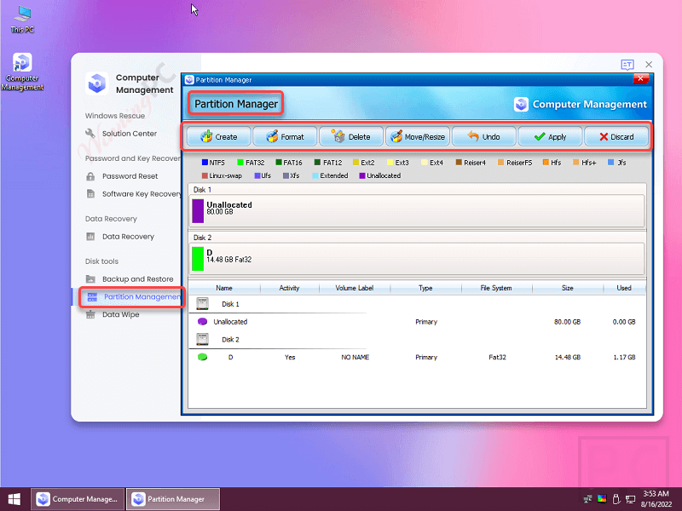
Task: Click the Format partition toolbar button
Action: 285,136
